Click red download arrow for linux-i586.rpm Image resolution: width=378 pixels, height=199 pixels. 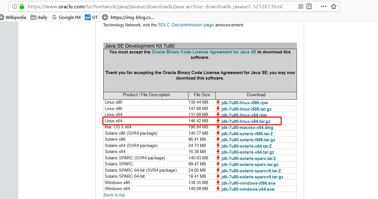(218, 102)
